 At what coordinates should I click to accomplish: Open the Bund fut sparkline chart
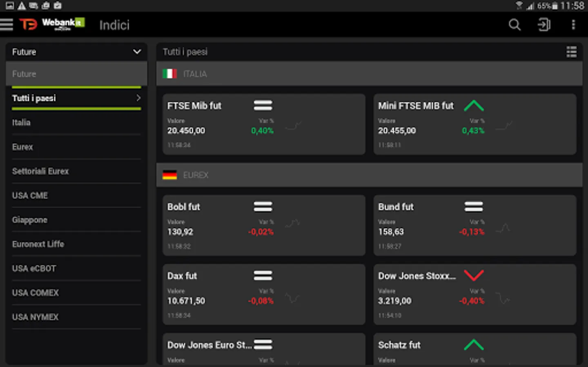[x=503, y=228]
